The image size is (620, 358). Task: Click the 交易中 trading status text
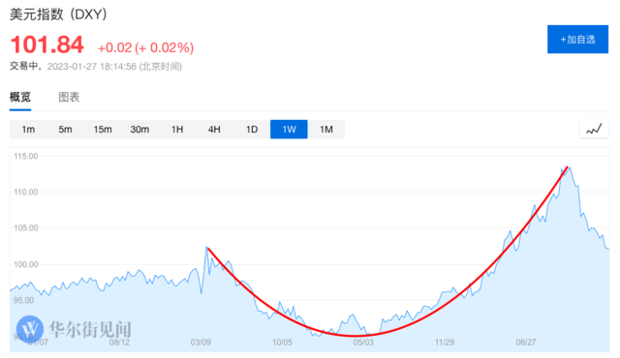[x=23, y=66]
